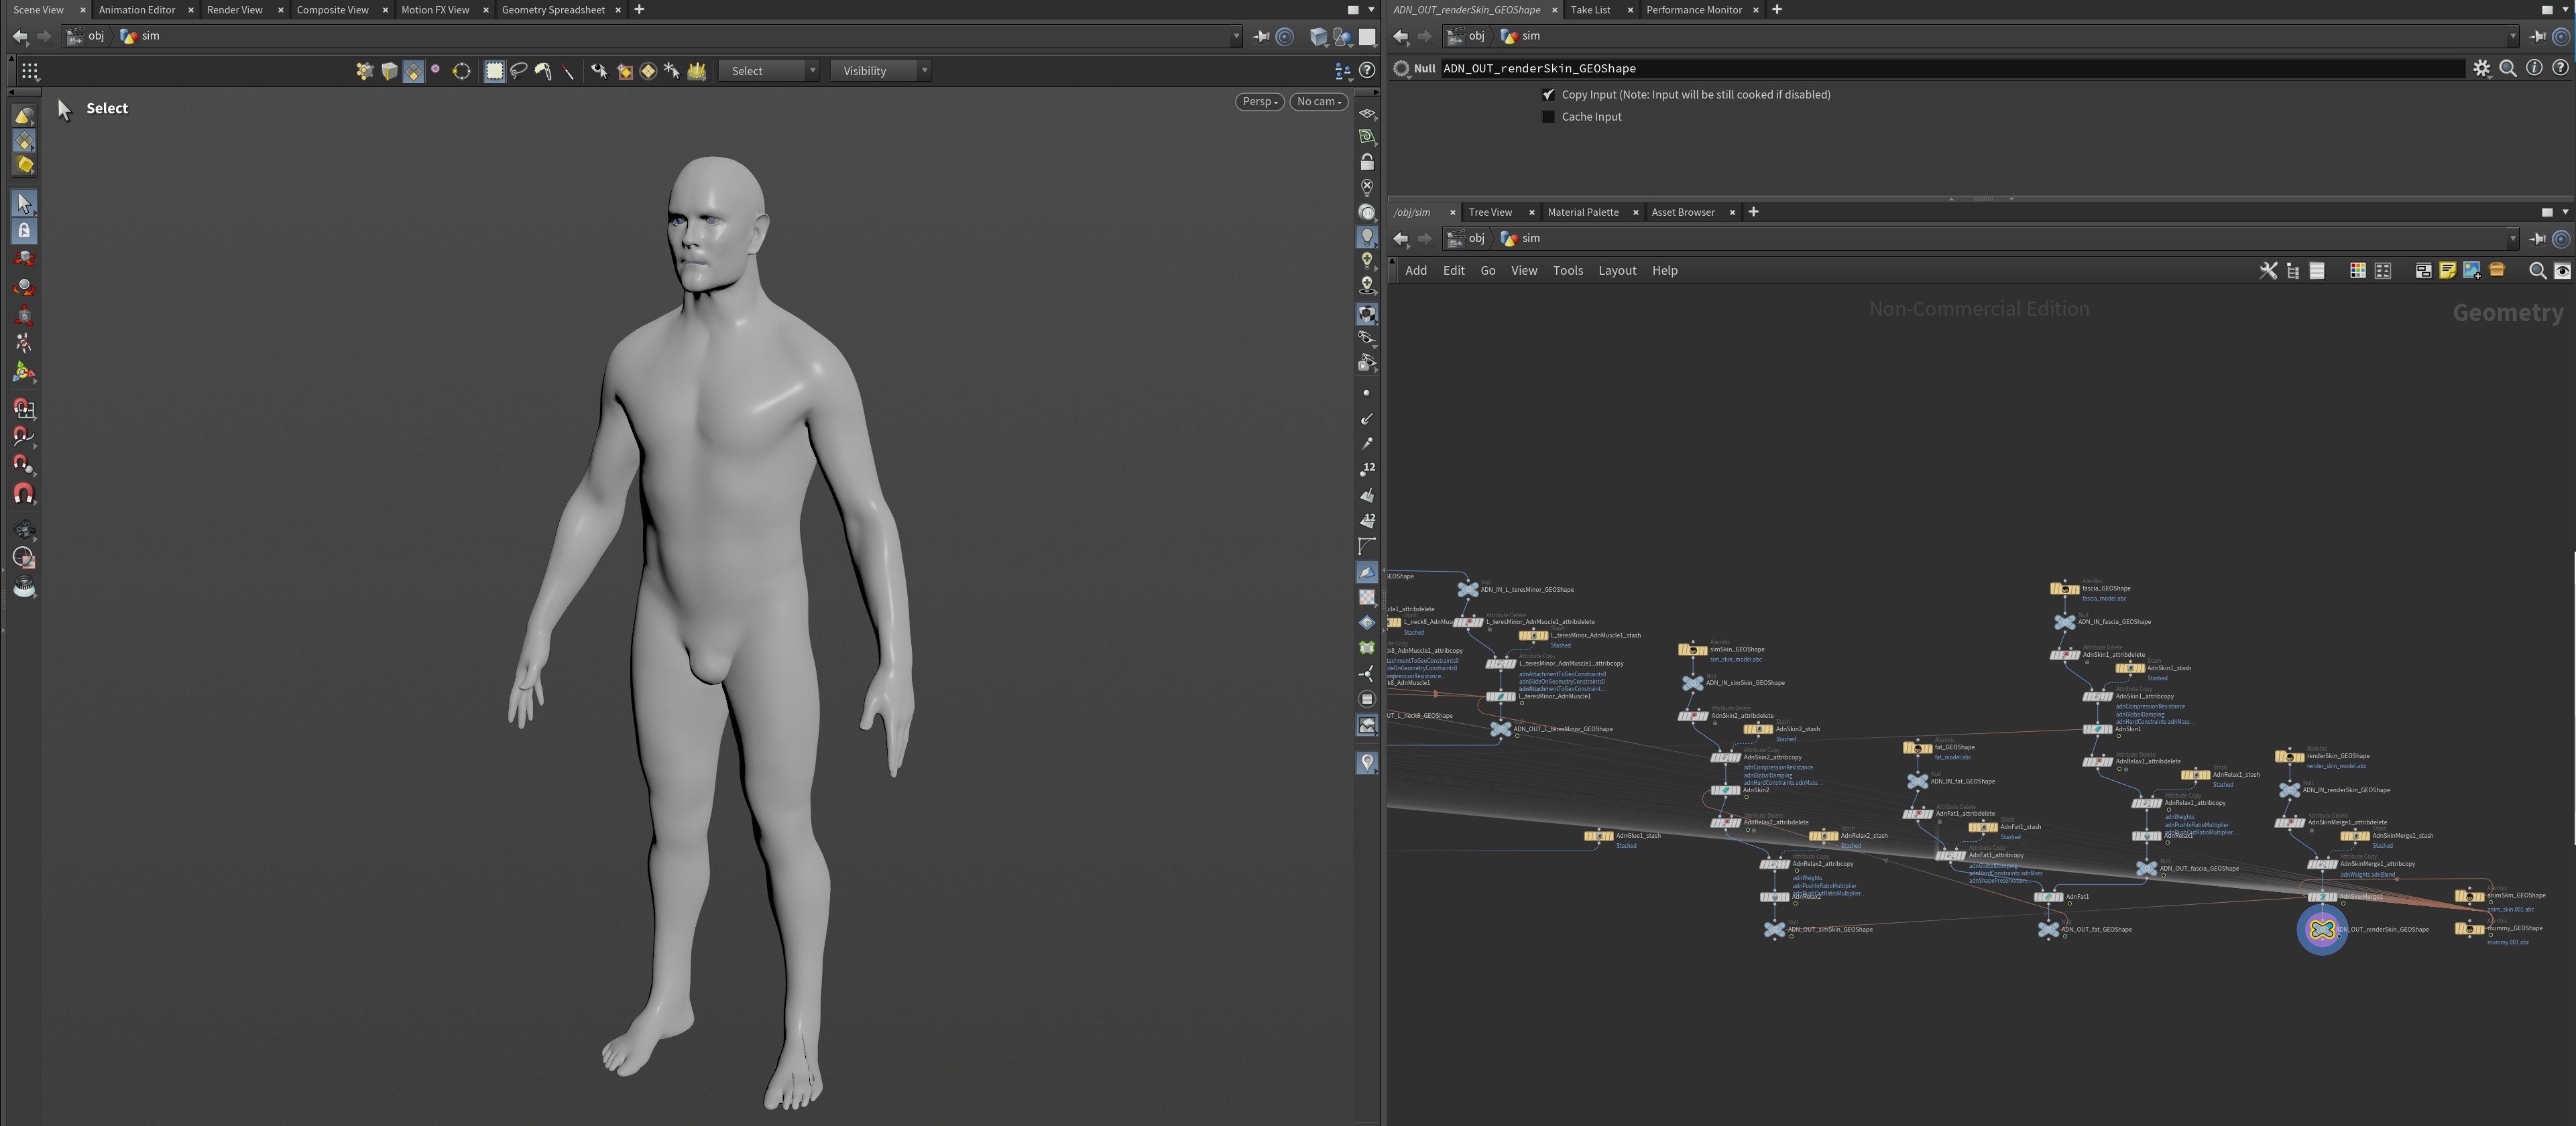Click the viewport Help question mark
This screenshot has height=1126, width=2576.
click(x=1368, y=70)
